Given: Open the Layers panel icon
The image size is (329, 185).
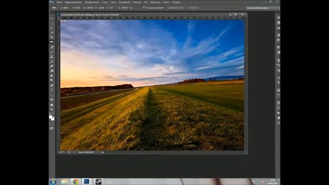Looking at the screenshot, I should coord(279,118).
